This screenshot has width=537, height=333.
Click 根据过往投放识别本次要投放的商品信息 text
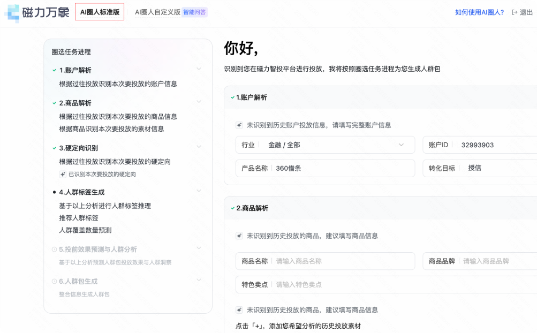point(118,117)
